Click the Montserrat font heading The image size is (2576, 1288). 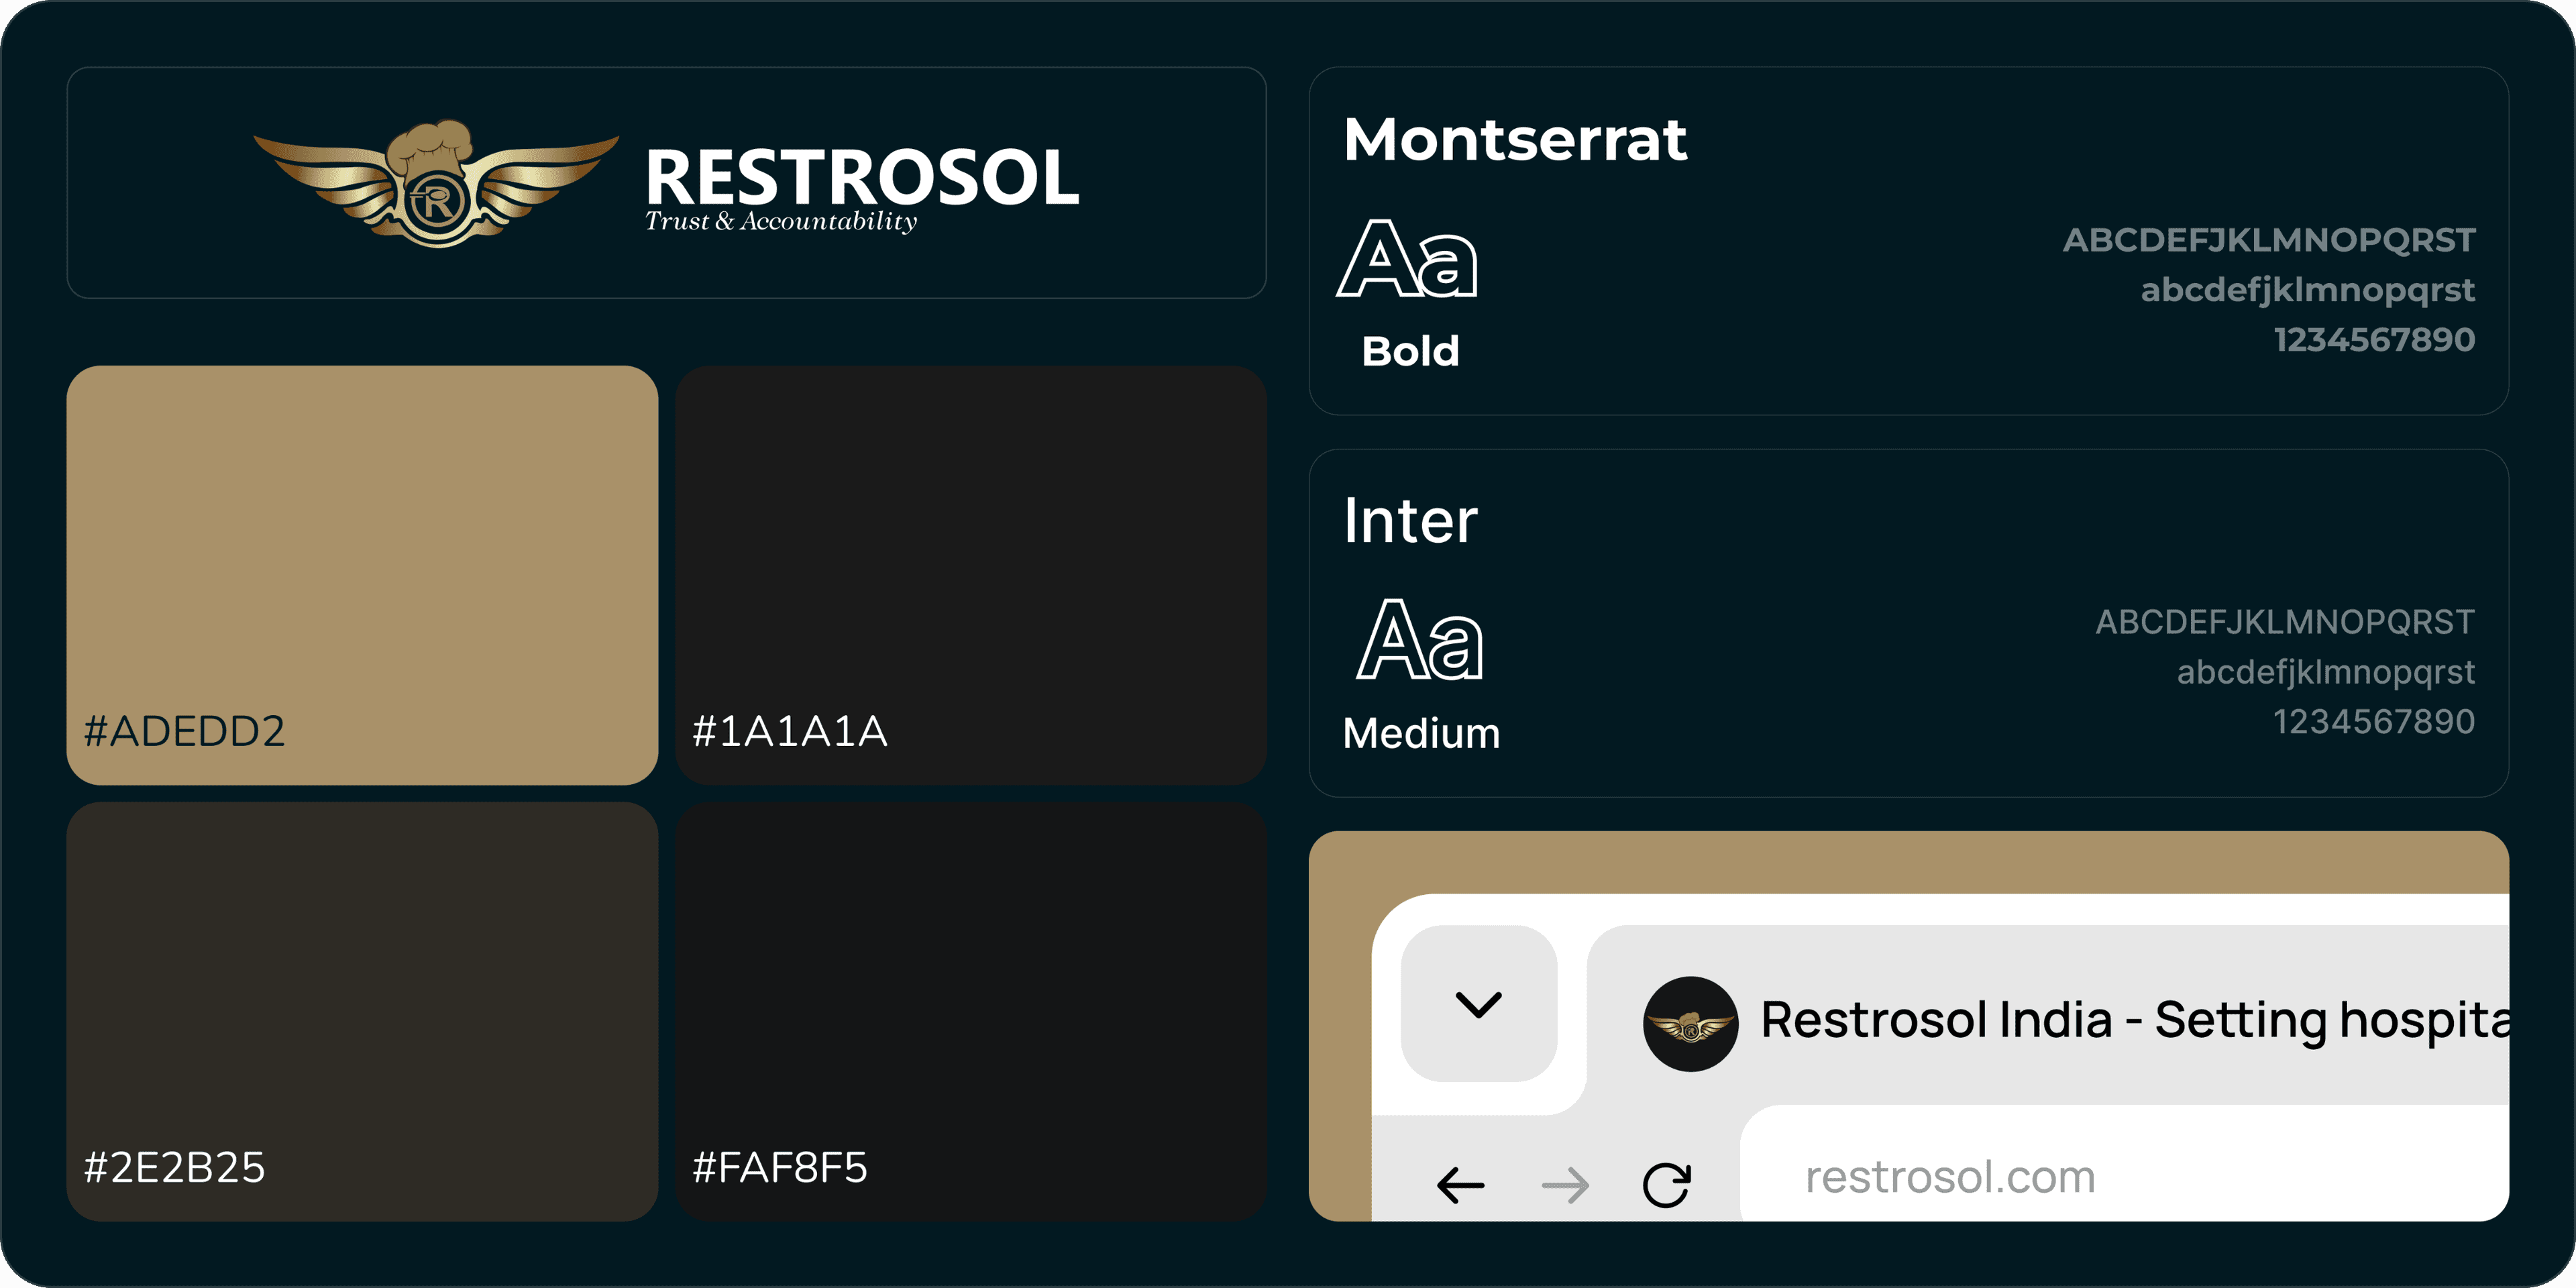(x=1515, y=139)
